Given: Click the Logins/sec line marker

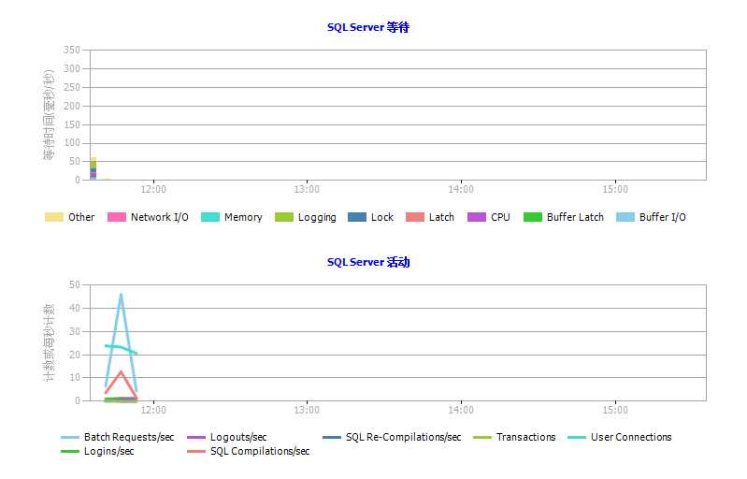Looking at the screenshot, I should [70, 451].
